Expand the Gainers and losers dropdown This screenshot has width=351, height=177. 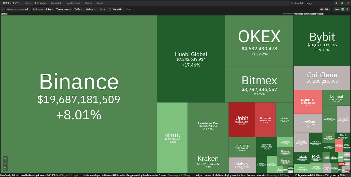[x=19, y=9]
